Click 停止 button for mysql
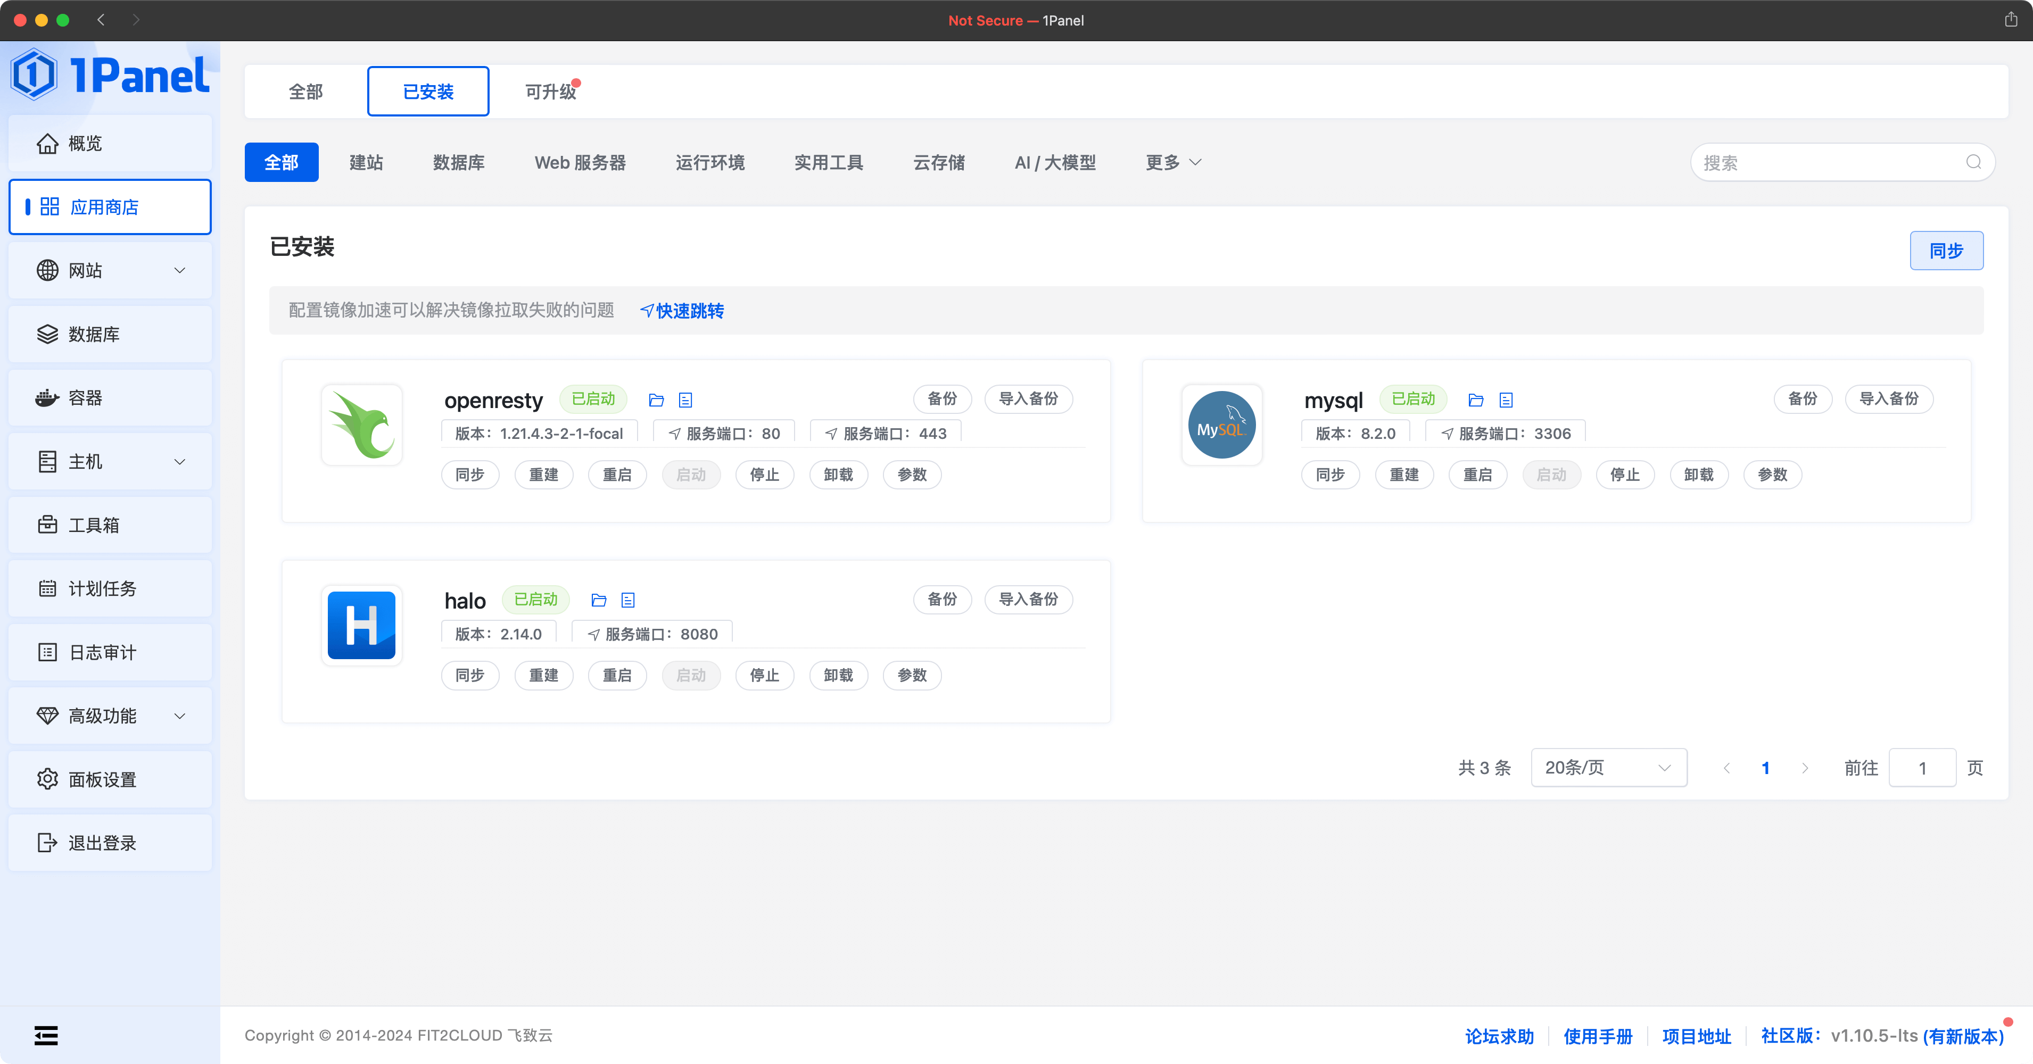Screen dimensions: 2033x1064 click(x=1624, y=475)
